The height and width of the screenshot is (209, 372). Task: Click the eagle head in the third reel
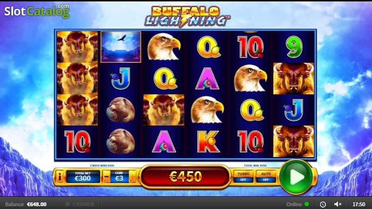164,47
